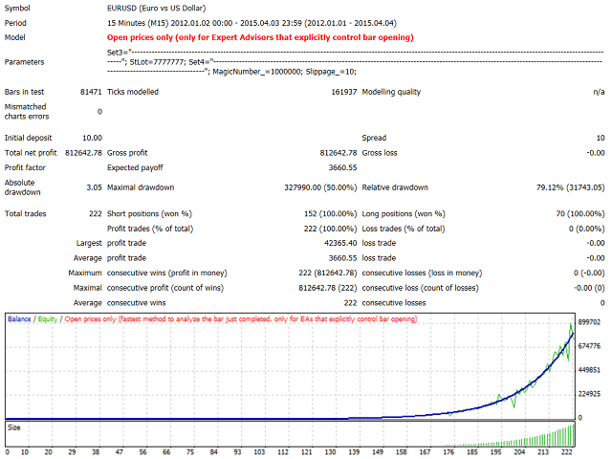Click the "Spread" label

click(x=374, y=138)
